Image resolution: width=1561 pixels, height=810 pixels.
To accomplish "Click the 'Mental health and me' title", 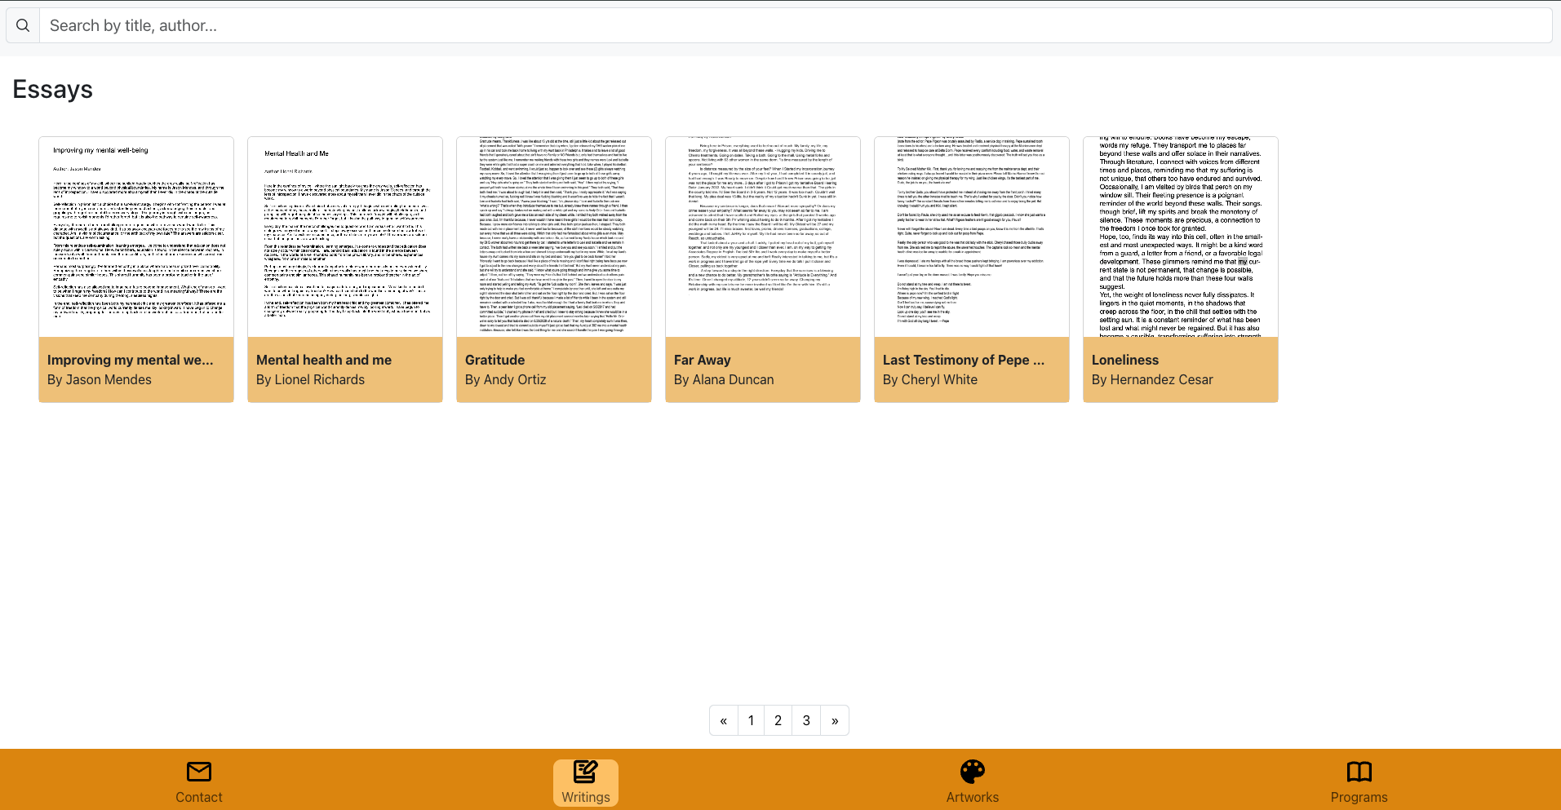I will 324,360.
